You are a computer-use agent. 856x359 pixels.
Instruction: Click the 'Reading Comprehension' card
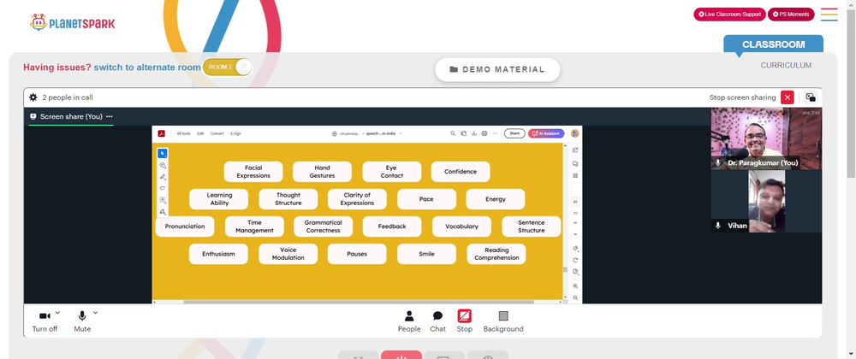point(496,254)
